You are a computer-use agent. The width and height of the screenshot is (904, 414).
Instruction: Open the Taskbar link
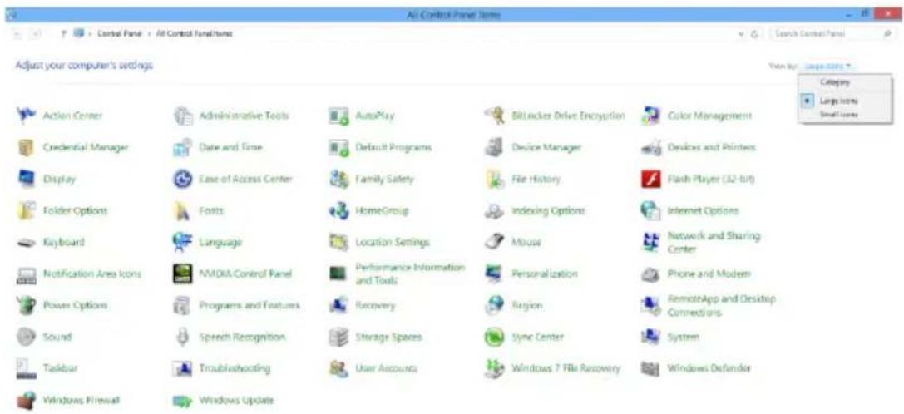(60, 368)
